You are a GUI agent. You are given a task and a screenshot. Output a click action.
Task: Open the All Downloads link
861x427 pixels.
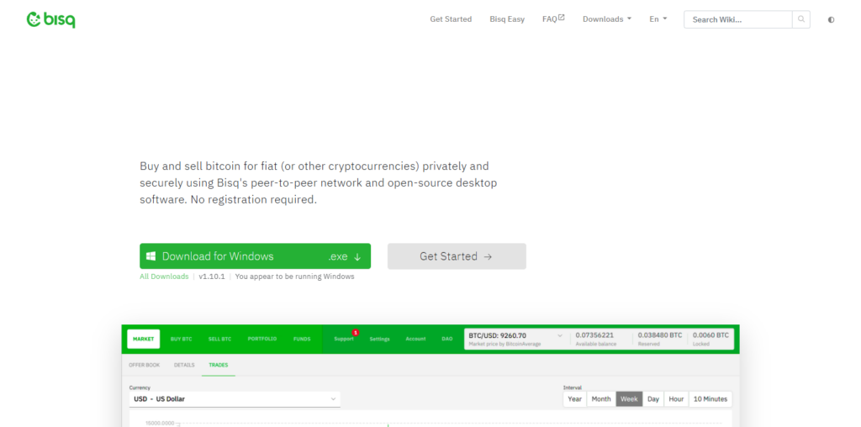pyautogui.click(x=164, y=277)
